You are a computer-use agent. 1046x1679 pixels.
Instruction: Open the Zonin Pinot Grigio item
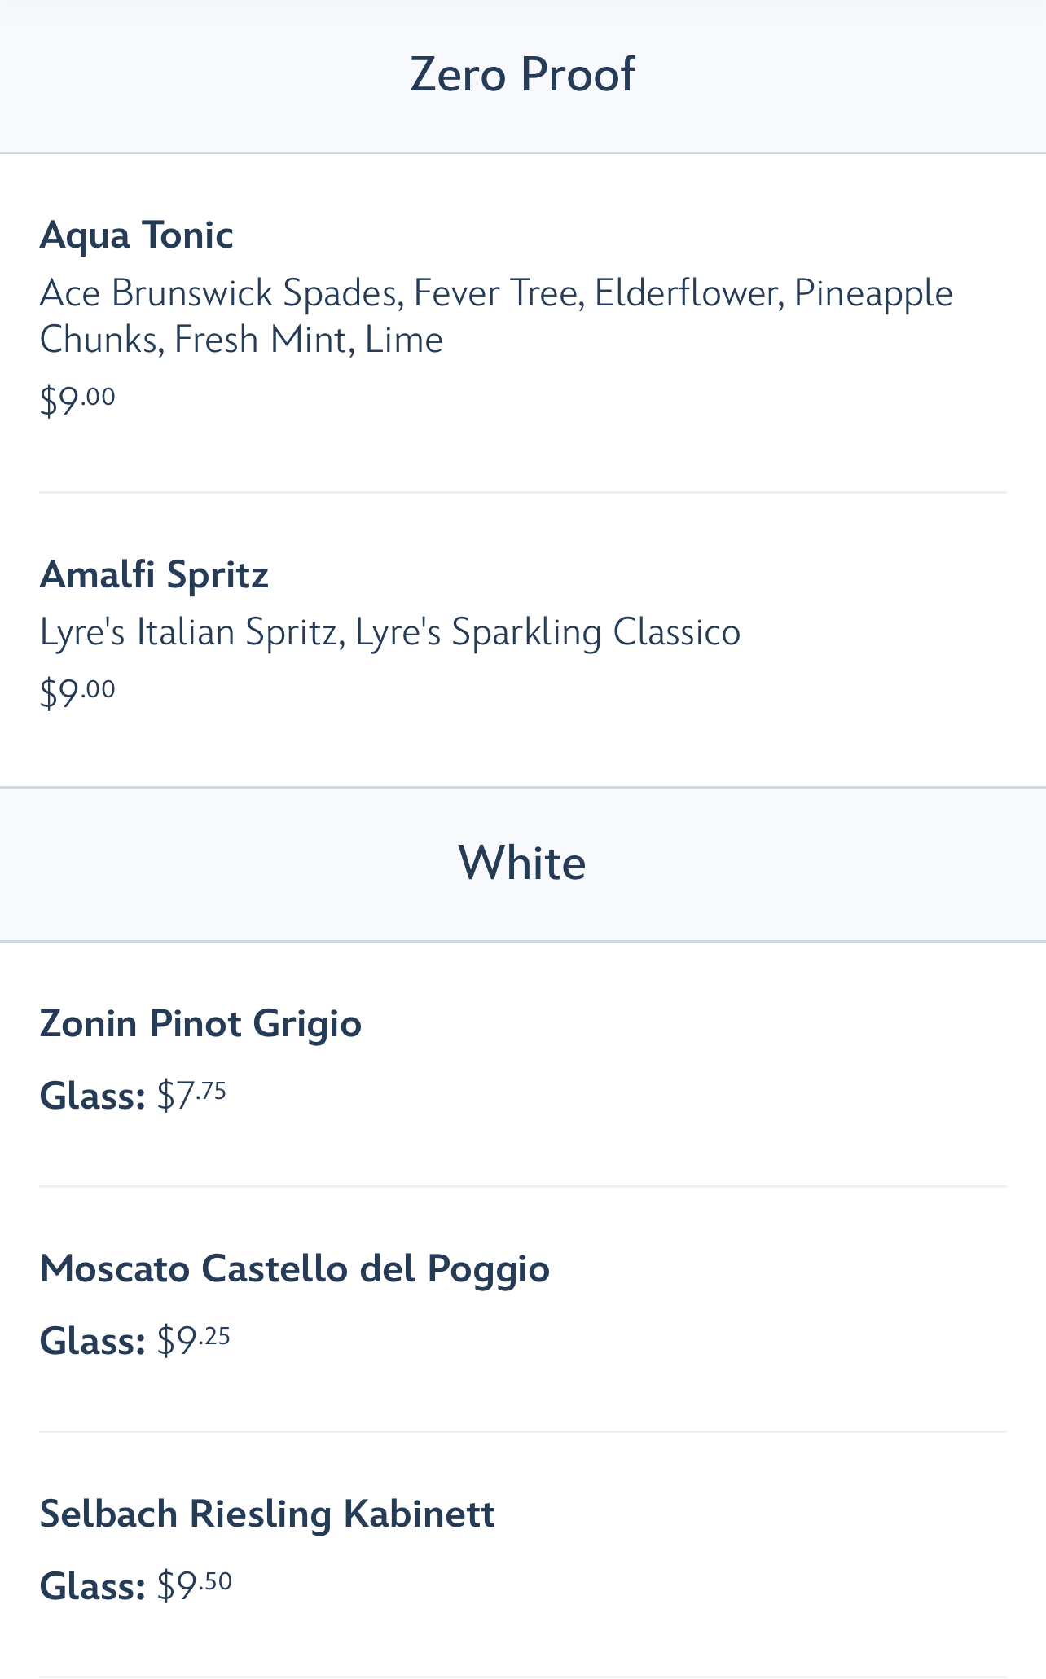(x=200, y=1023)
